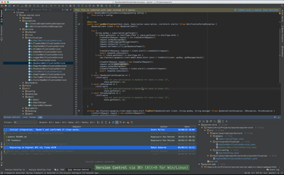
Task: Select PagerDutyNotificationService in project tree
Action: click(x=50, y=66)
